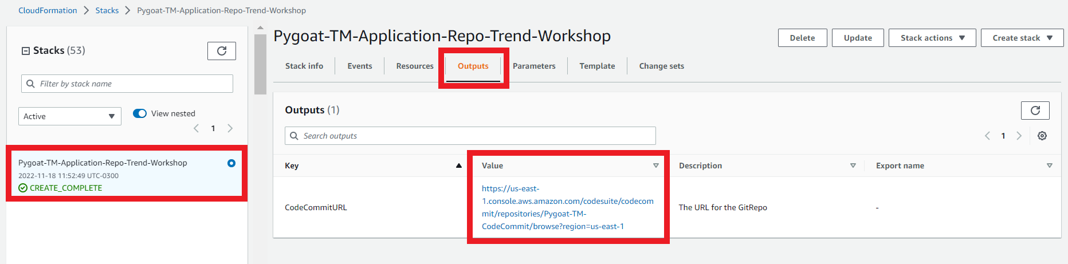This screenshot has height=264, width=1068.
Task: Click the breadcrumb current stack name
Action: [221, 10]
